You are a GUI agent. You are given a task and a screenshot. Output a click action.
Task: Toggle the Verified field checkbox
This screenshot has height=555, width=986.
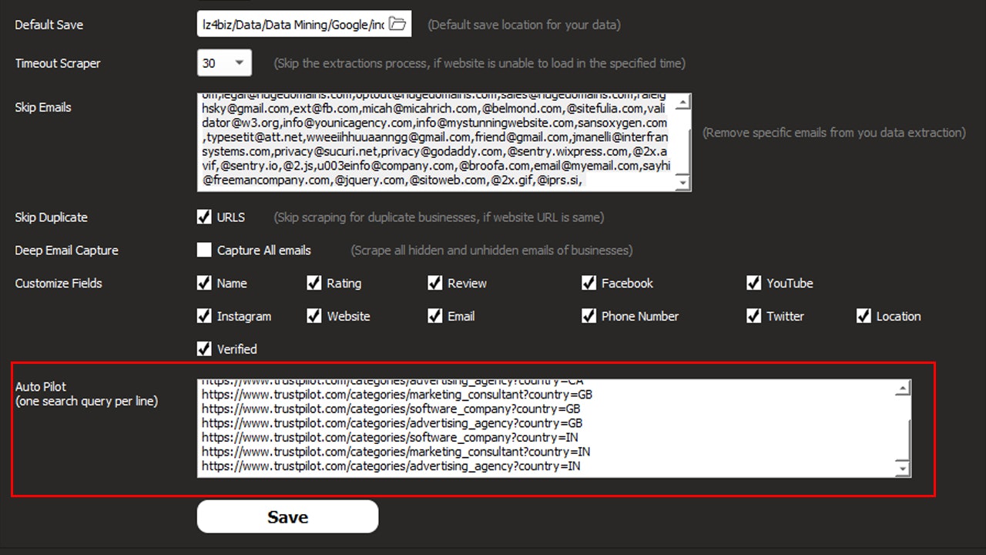(204, 349)
